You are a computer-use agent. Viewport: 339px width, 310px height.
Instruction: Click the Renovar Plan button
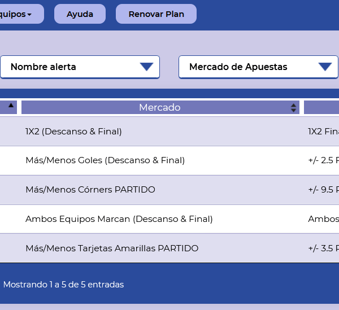pyautogui.click(x=156, y=14)
